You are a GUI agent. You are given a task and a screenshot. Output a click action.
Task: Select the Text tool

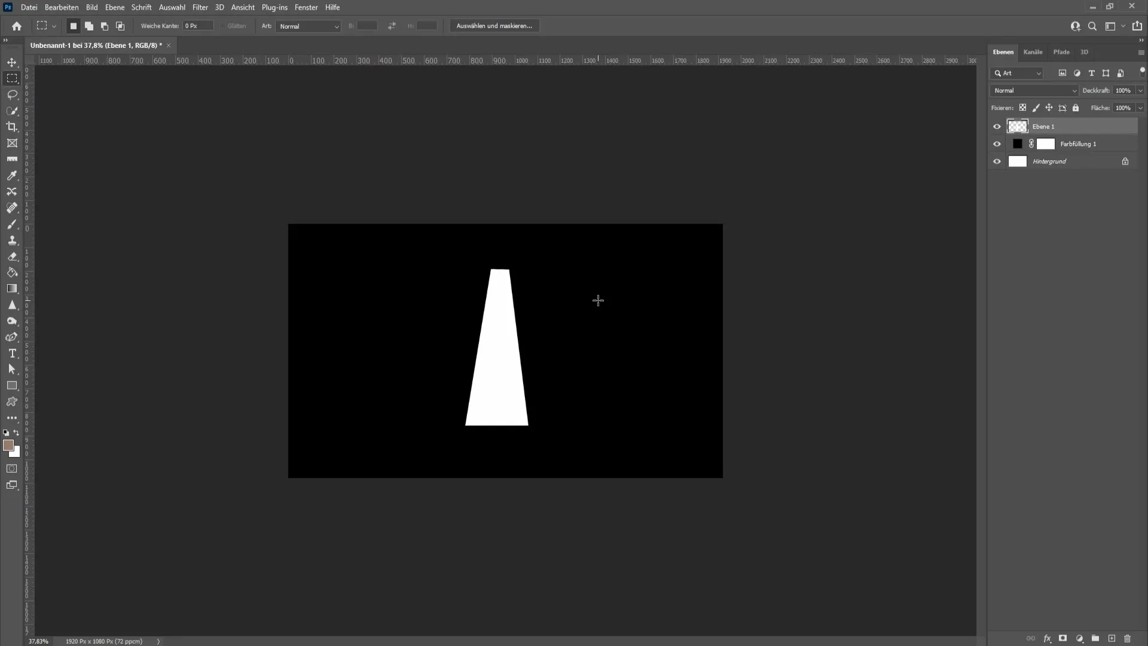point(12,354)
